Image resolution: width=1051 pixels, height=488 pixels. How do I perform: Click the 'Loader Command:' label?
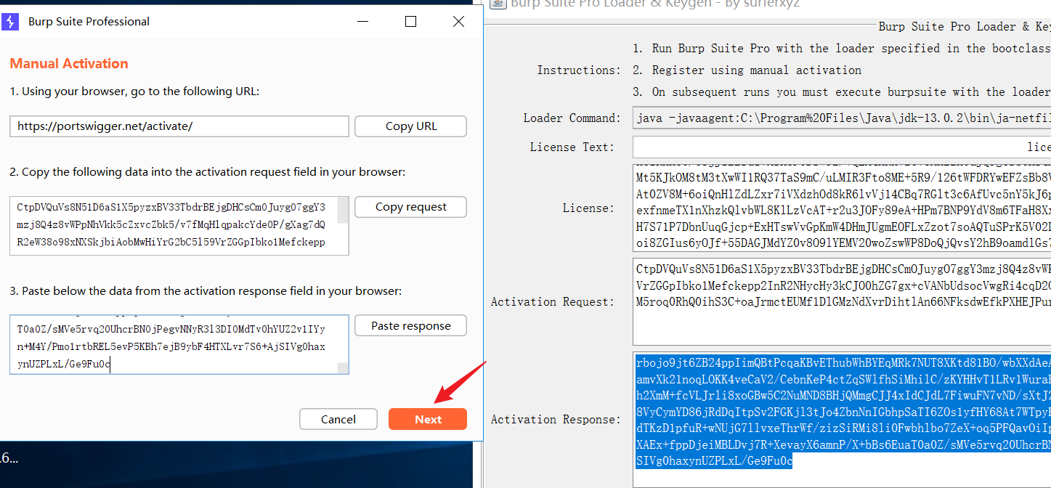click(x=572, y=118)
